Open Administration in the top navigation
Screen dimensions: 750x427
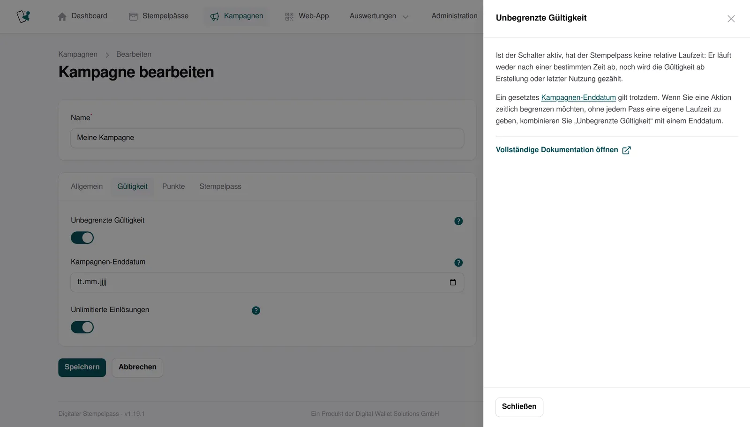tap(455, 16)
